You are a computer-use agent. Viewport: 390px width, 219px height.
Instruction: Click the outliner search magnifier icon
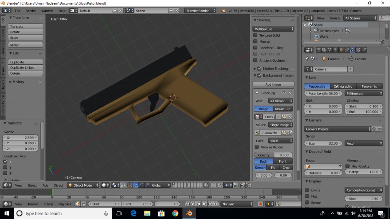[382, 18]
